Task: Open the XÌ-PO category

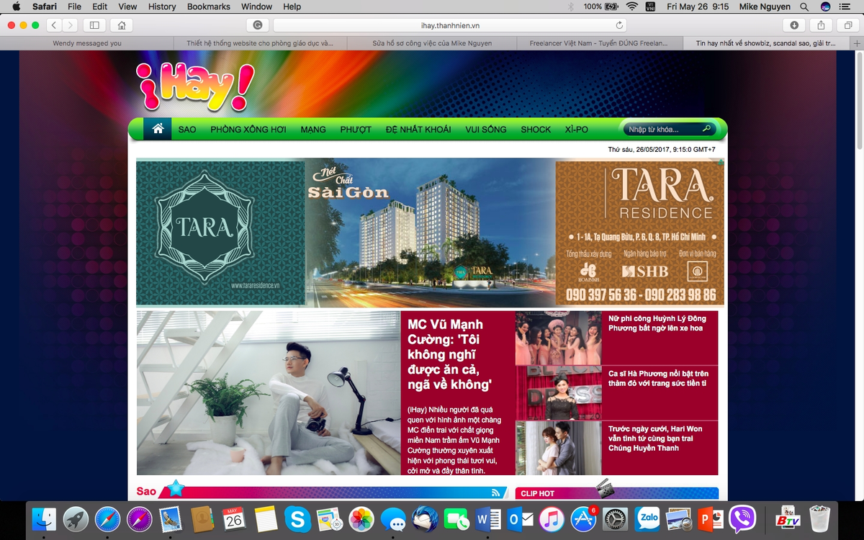Action: [577, 130]
